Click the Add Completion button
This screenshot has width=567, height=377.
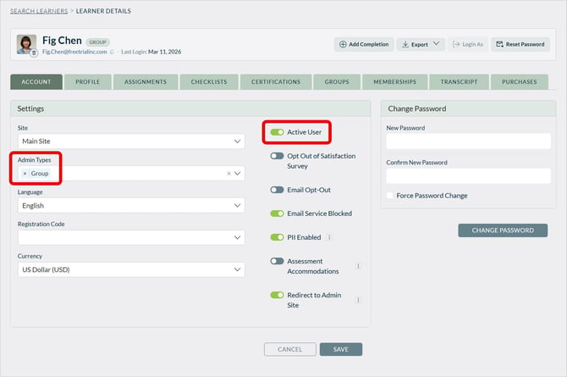tap(364, 44)
